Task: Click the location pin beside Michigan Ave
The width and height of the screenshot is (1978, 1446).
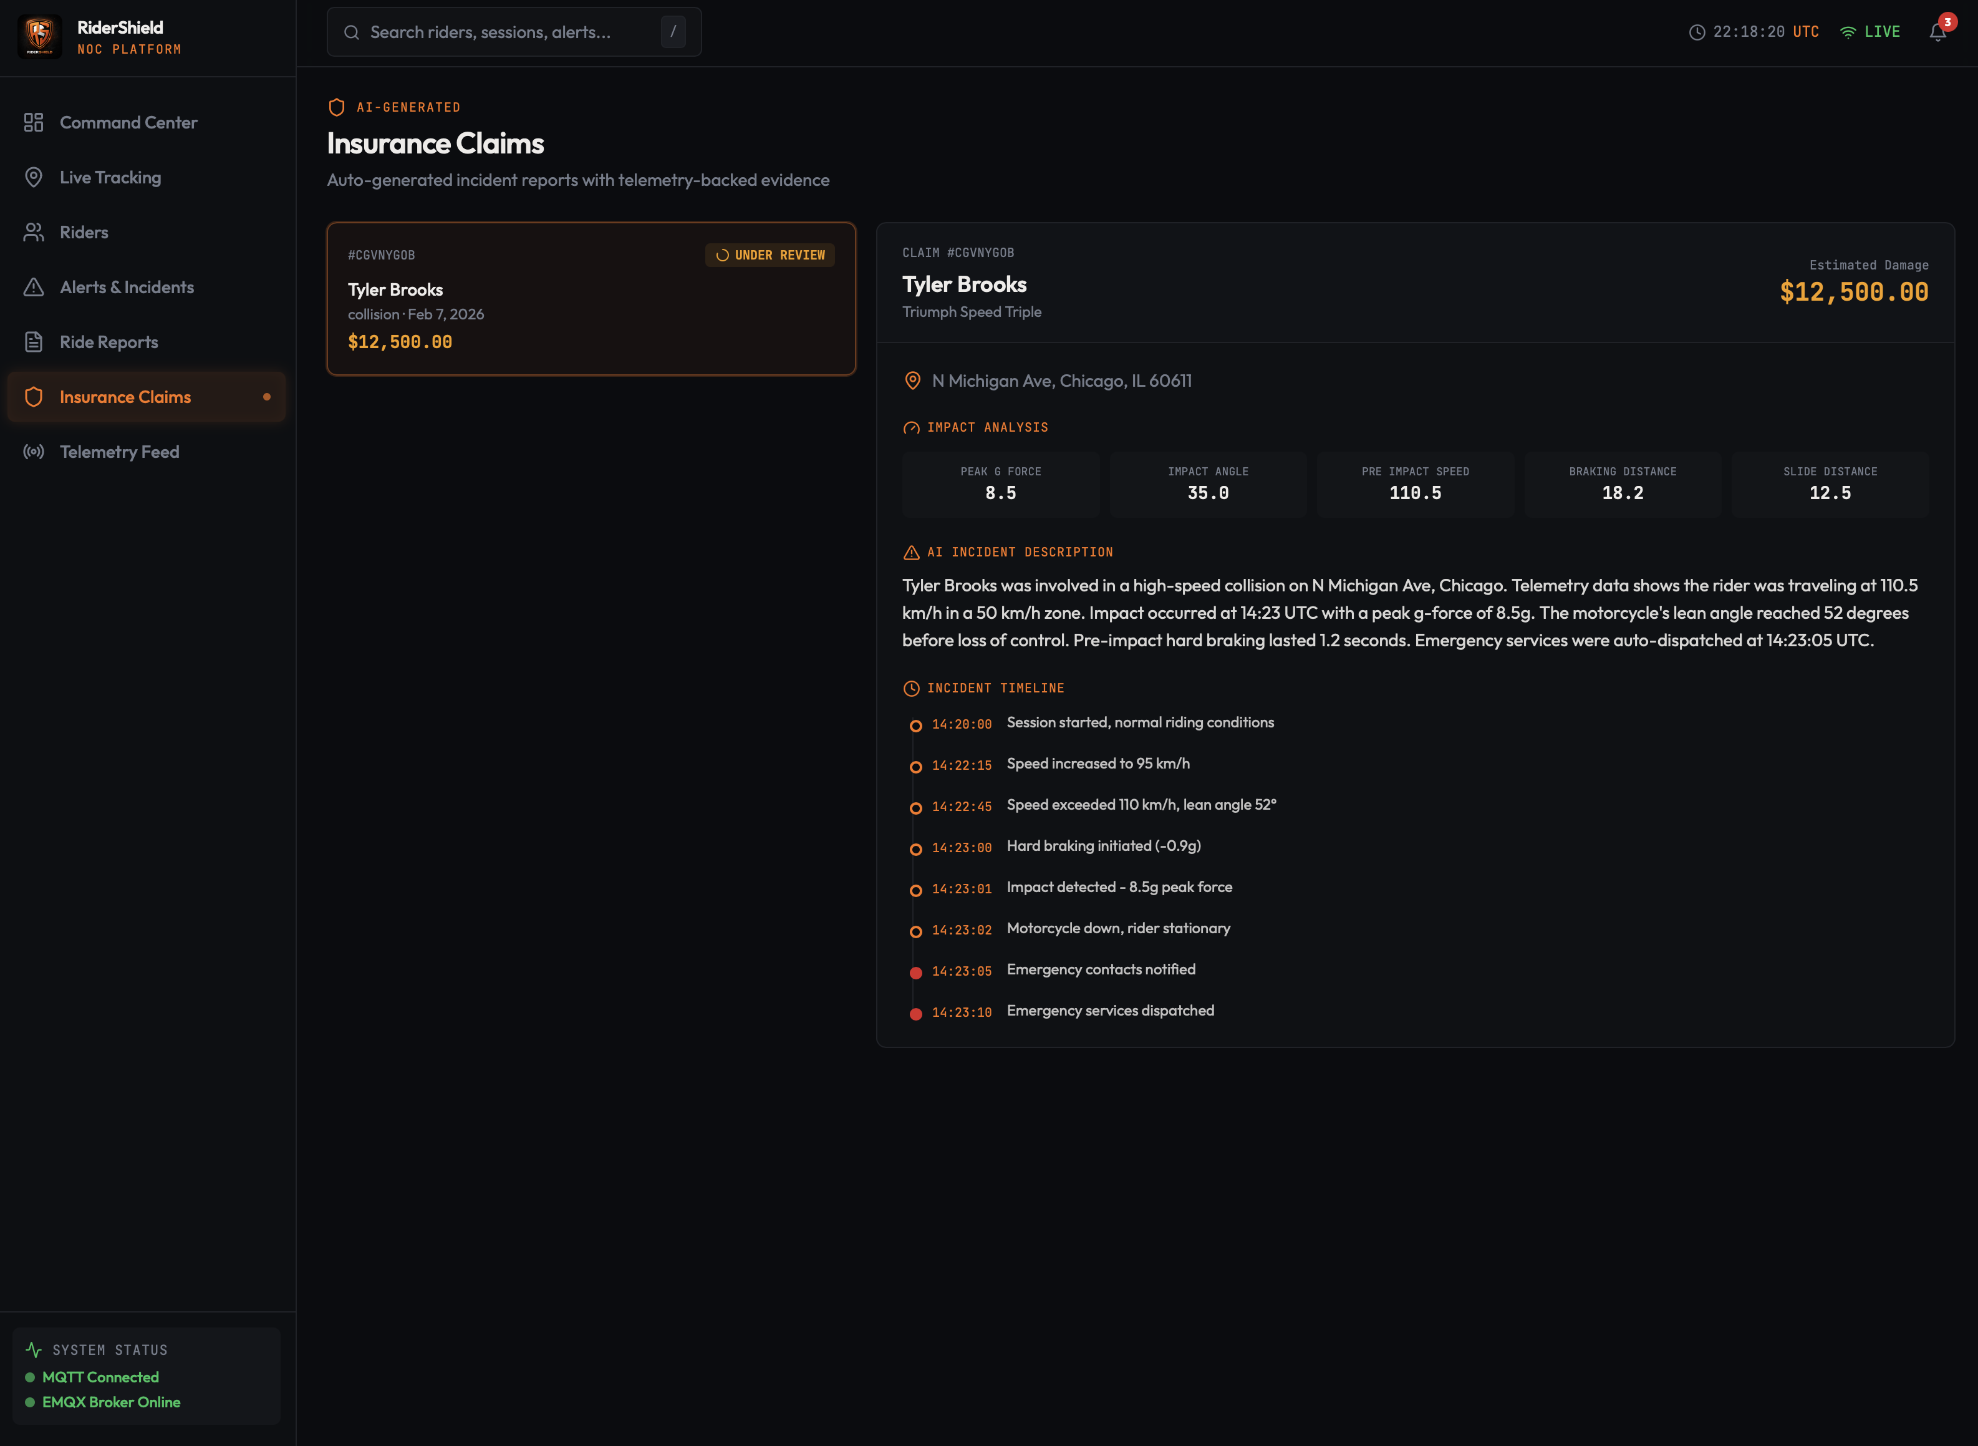Action: pyautogui.click(x=912, y=381)
